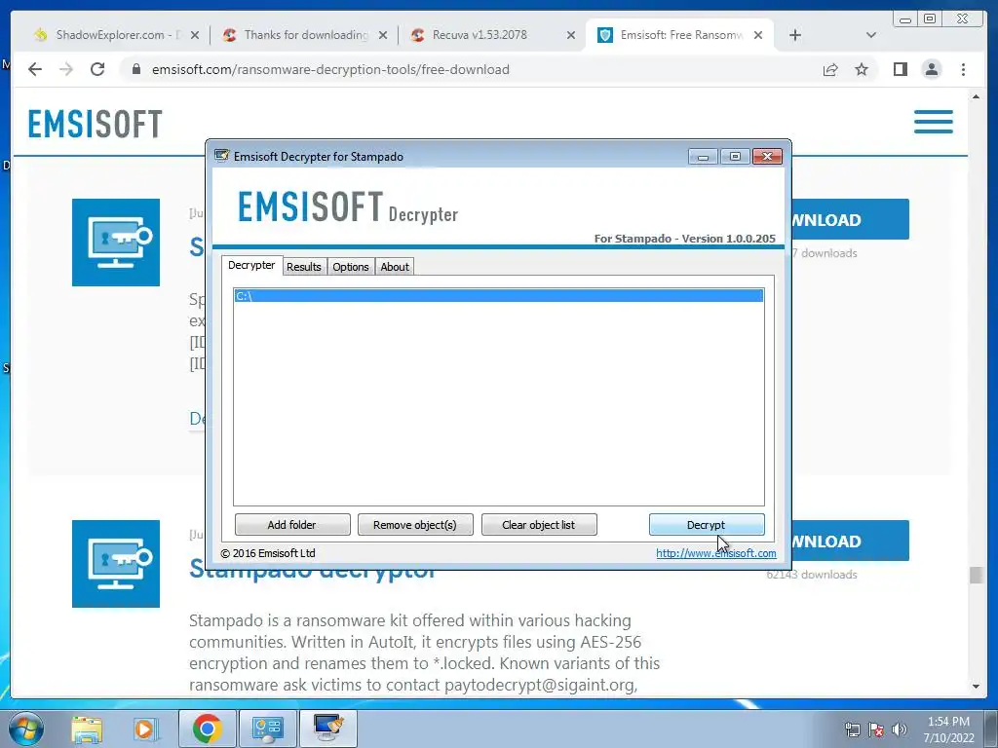Click the site lock icon
The image size is (998, 748).
[136, 69]
